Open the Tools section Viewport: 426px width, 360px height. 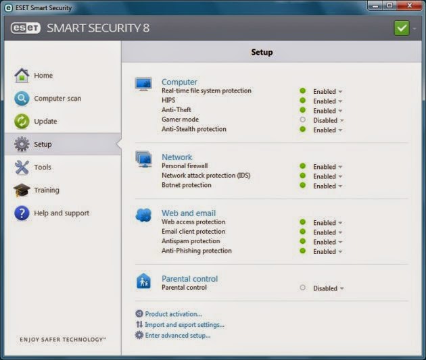point(63,167)
